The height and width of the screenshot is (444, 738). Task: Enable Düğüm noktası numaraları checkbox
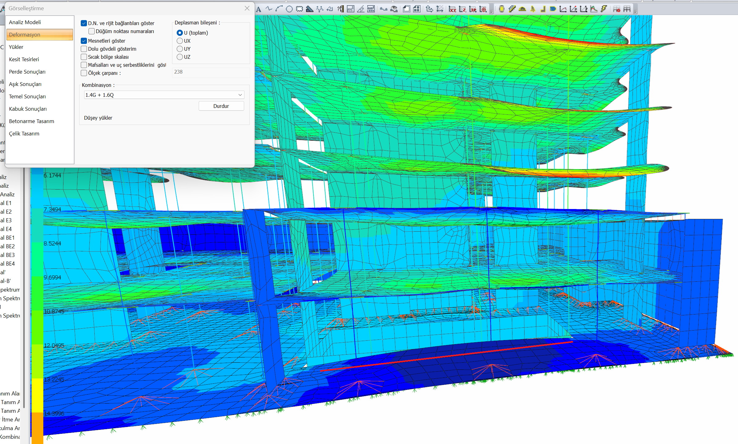(x=92, y=31)
